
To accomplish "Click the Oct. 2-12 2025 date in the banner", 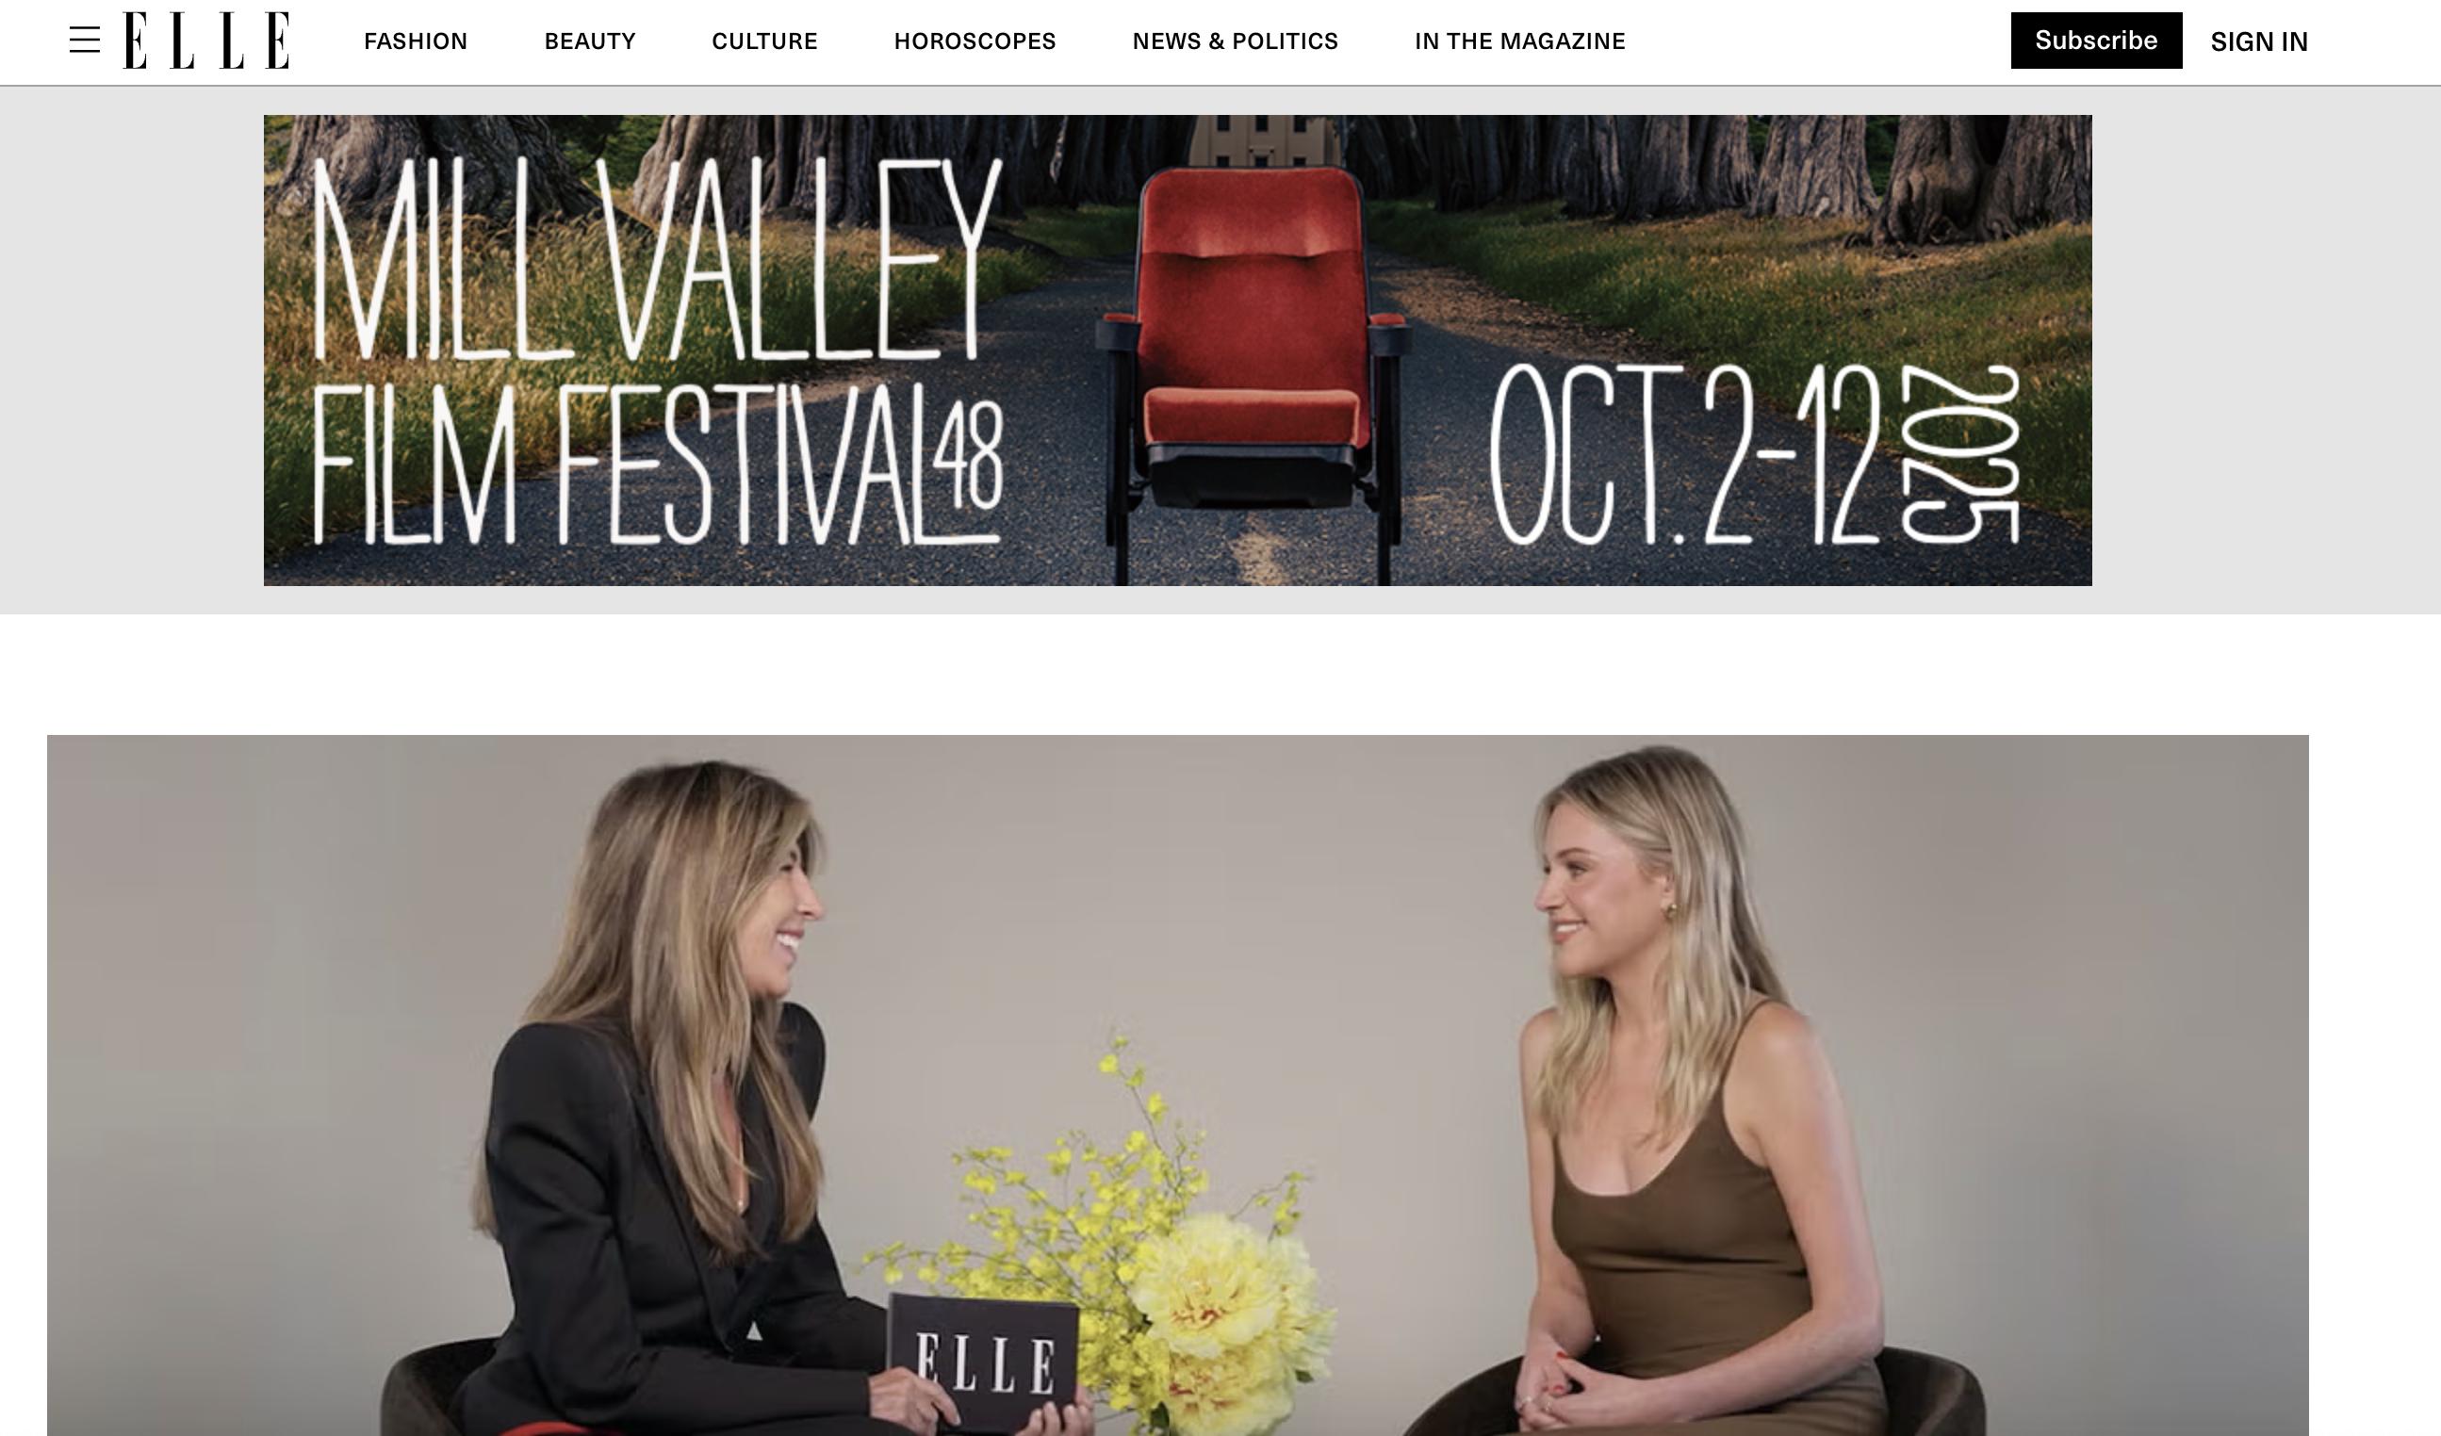I will 1754,454.
